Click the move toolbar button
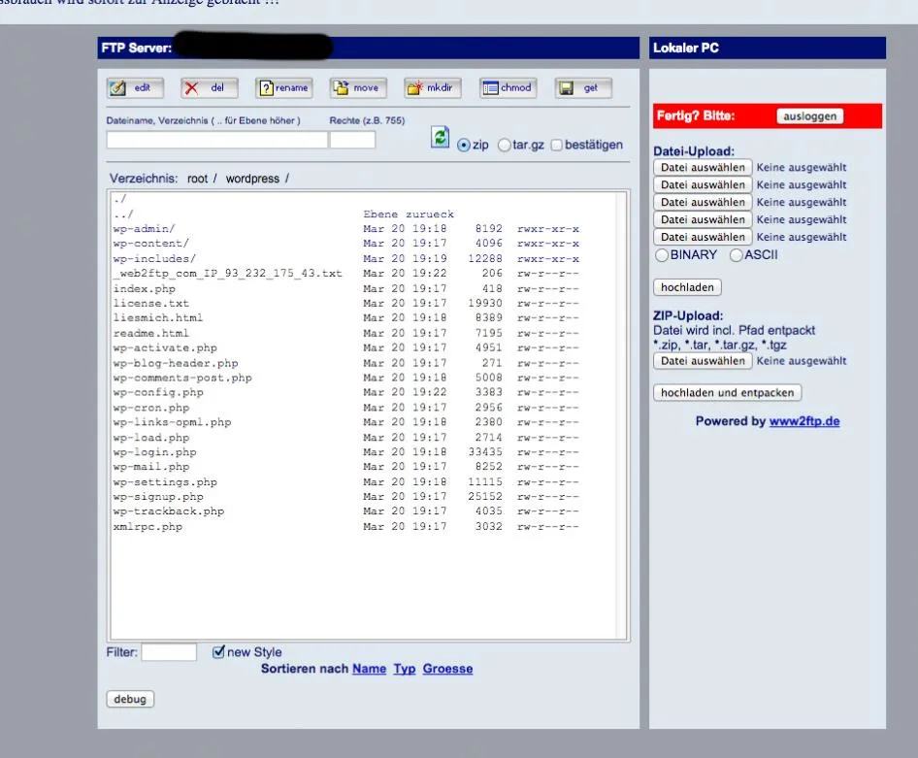The height and width of the screenshot is (758, 918). [x=358, y=87]
